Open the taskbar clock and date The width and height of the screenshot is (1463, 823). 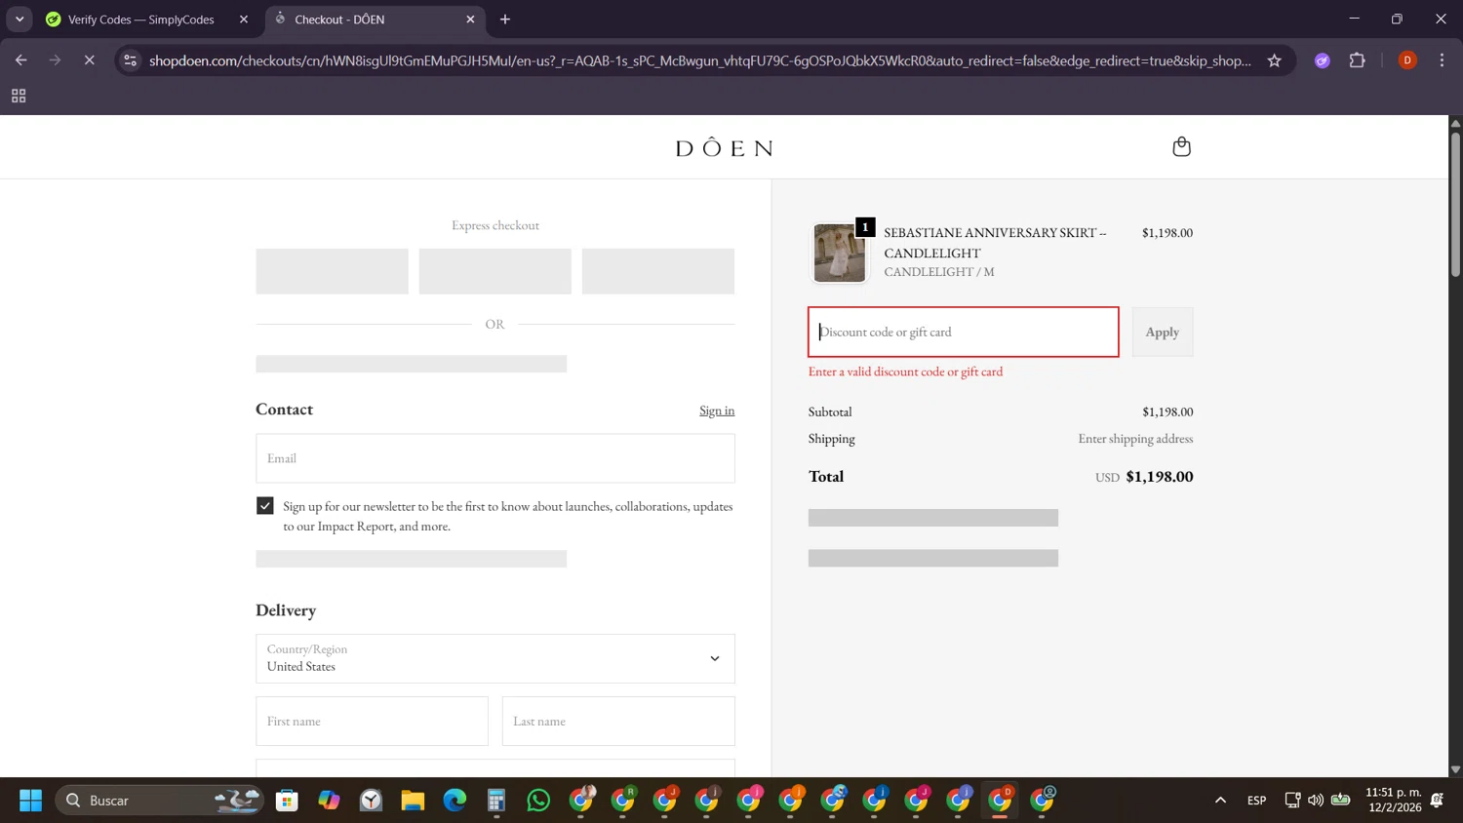(1394, 801)
